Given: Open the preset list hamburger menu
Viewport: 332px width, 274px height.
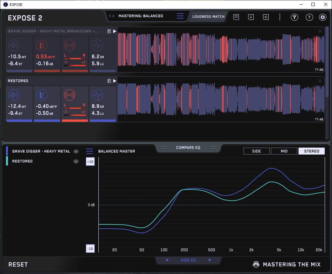Looking at the screenshot, I should click(x=180, y=16).
